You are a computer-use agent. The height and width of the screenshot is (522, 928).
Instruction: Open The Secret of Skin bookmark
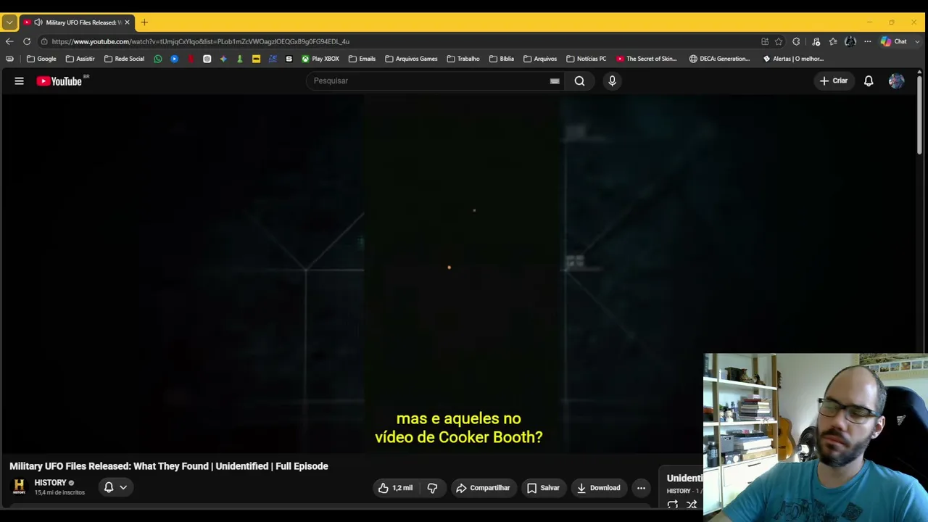647,59
